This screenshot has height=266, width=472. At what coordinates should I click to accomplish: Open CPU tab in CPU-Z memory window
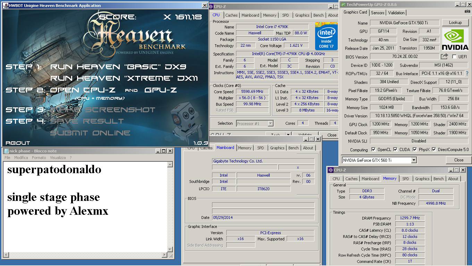coord(336,179)
